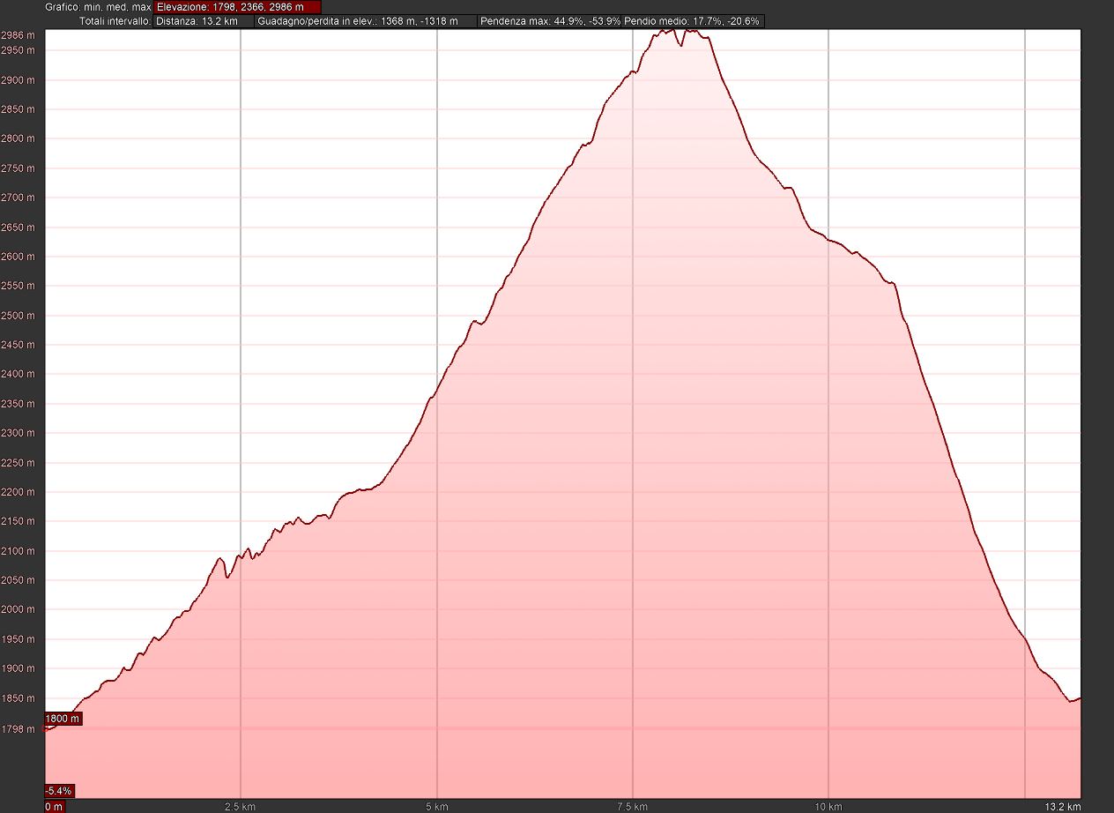Click the 2500 m elevation axis label

19,316
